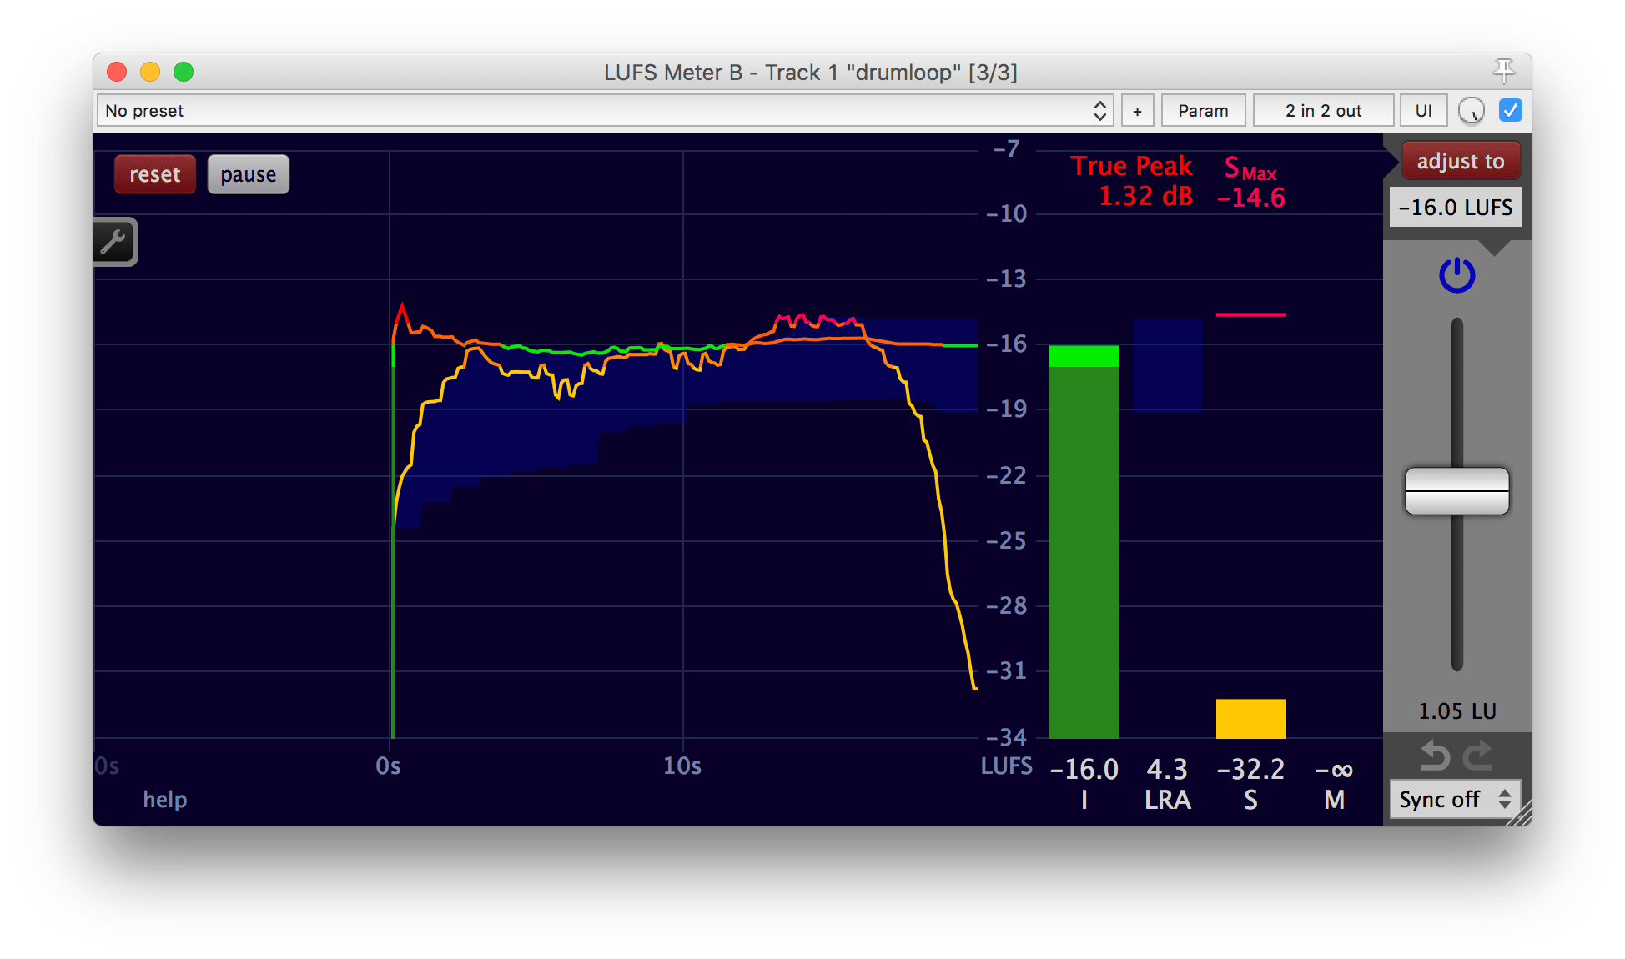Select the -16.0 LUFS target input field
The width and height of the screenshot is (1625, 959).
click(1474, 208)
